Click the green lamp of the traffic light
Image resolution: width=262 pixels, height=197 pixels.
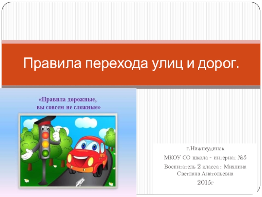point(46,153)
